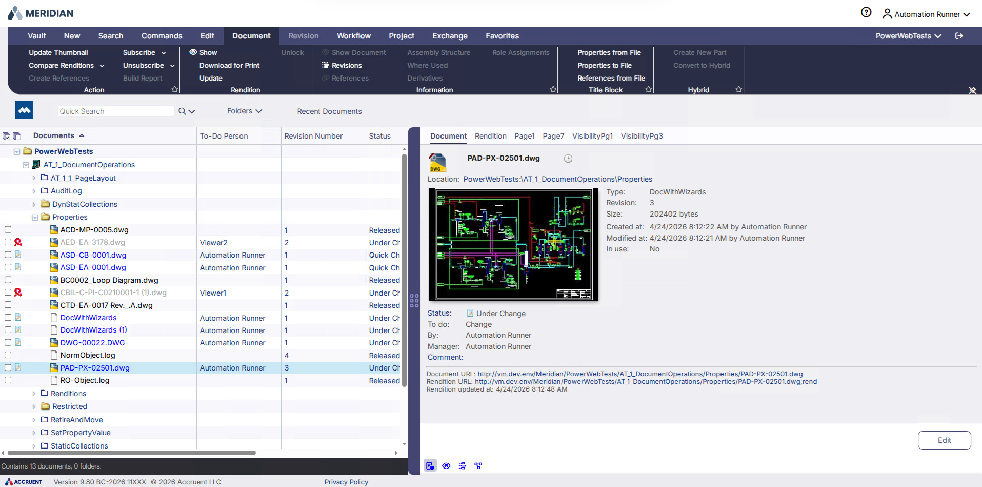
Task: Open the viewer eye icon in bottom toolbar
Action: coord(446,466)
